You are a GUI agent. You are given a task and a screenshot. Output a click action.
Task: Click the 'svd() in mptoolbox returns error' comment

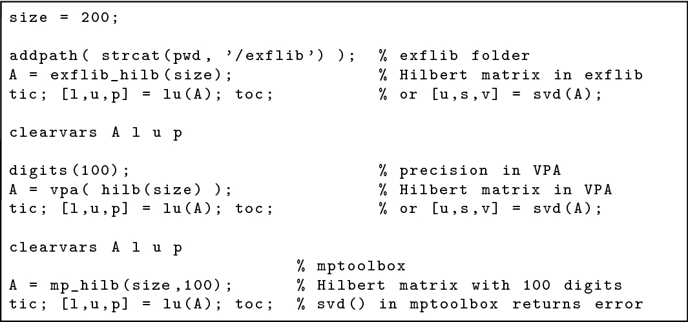(481, 304)
